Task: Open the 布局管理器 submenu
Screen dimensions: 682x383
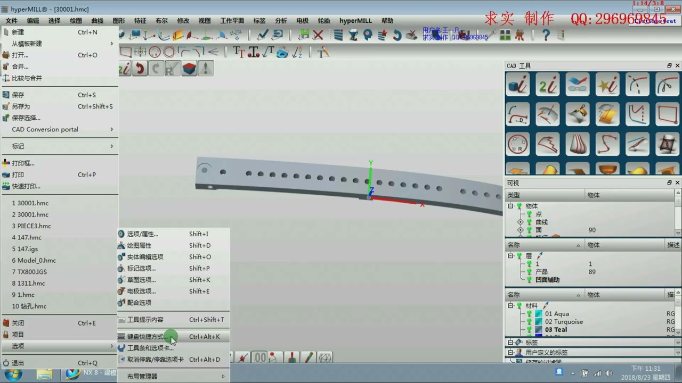Action: click(x=174, y=376)
